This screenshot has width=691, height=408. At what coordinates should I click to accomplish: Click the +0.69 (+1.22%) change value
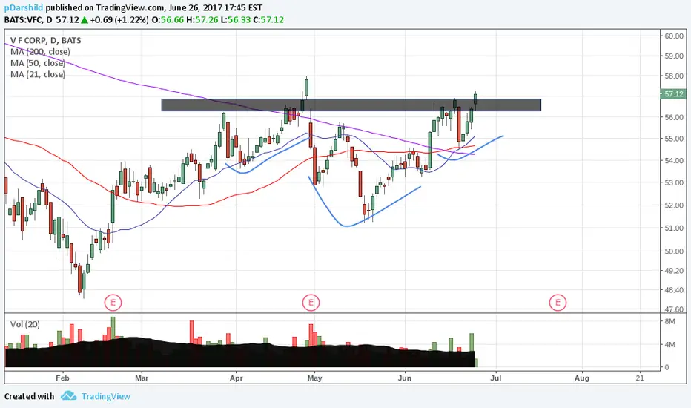[119, 20]
